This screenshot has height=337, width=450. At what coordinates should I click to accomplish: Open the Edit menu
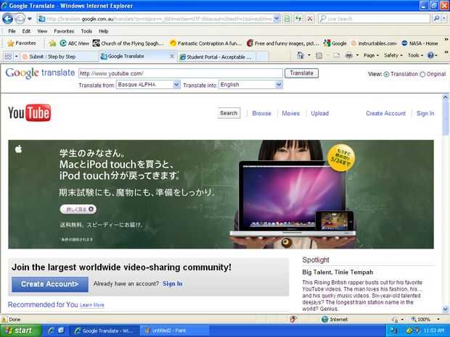click(26, 31)
